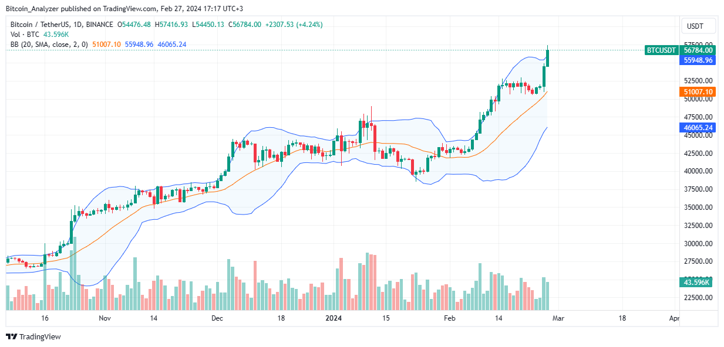The image size is (724, 347).
Task: Click the Mar label on time axis
Action: (x=558, y=318)
